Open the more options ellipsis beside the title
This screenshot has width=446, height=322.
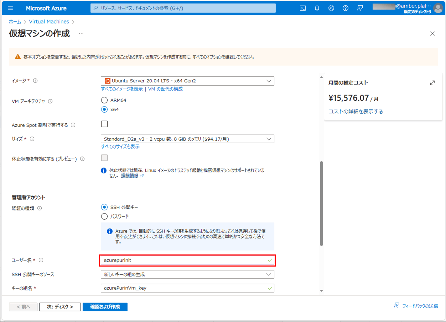(81, 34)
